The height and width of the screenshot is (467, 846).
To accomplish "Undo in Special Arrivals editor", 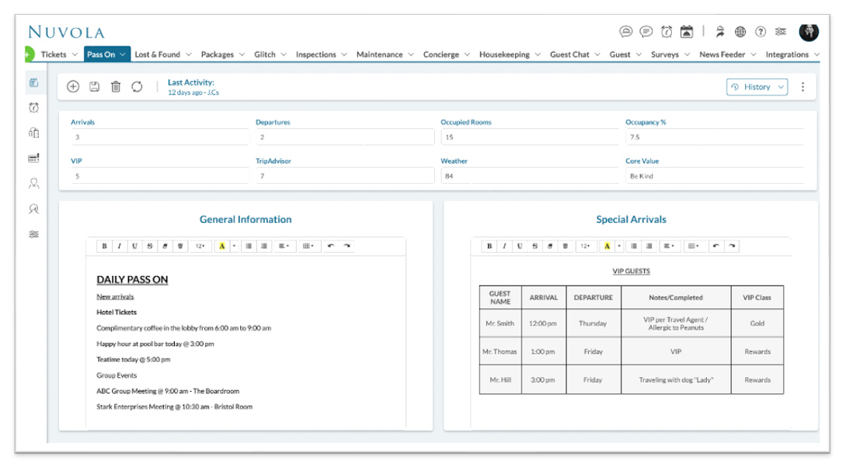I will click(x=716, y=246).
